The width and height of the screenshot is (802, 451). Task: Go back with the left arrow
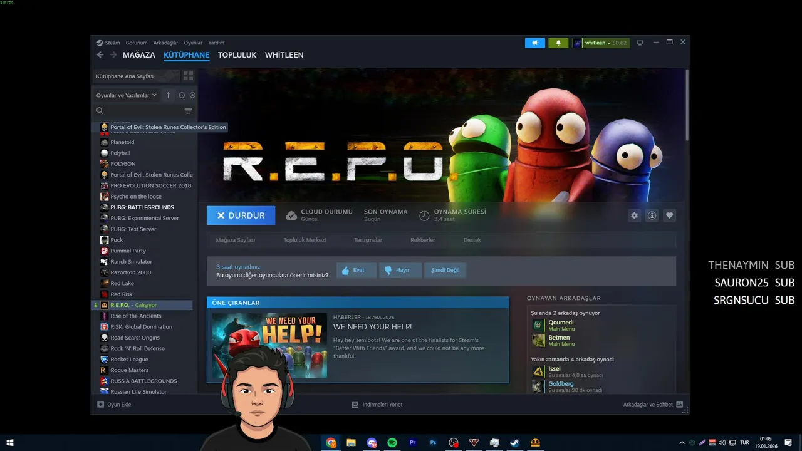pos(100,55)
